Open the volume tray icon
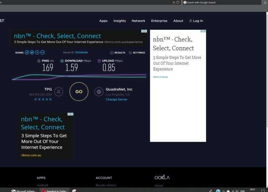This screenshot has height=192, width=268. [x=237, y=191]
